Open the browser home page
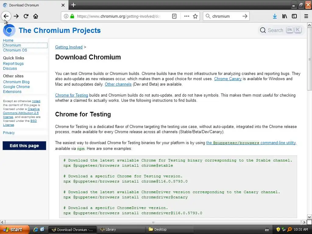The height and width of the screenshot is (234, 312). [36, 16]
